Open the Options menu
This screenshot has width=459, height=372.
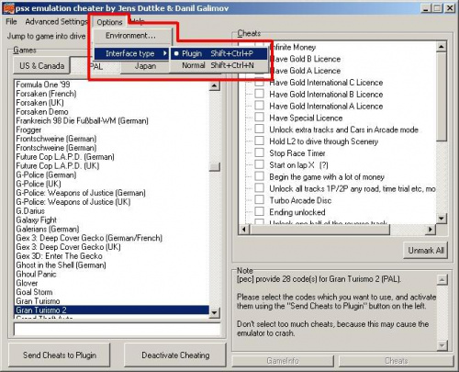pyautogui.click(x=109, y=22)
